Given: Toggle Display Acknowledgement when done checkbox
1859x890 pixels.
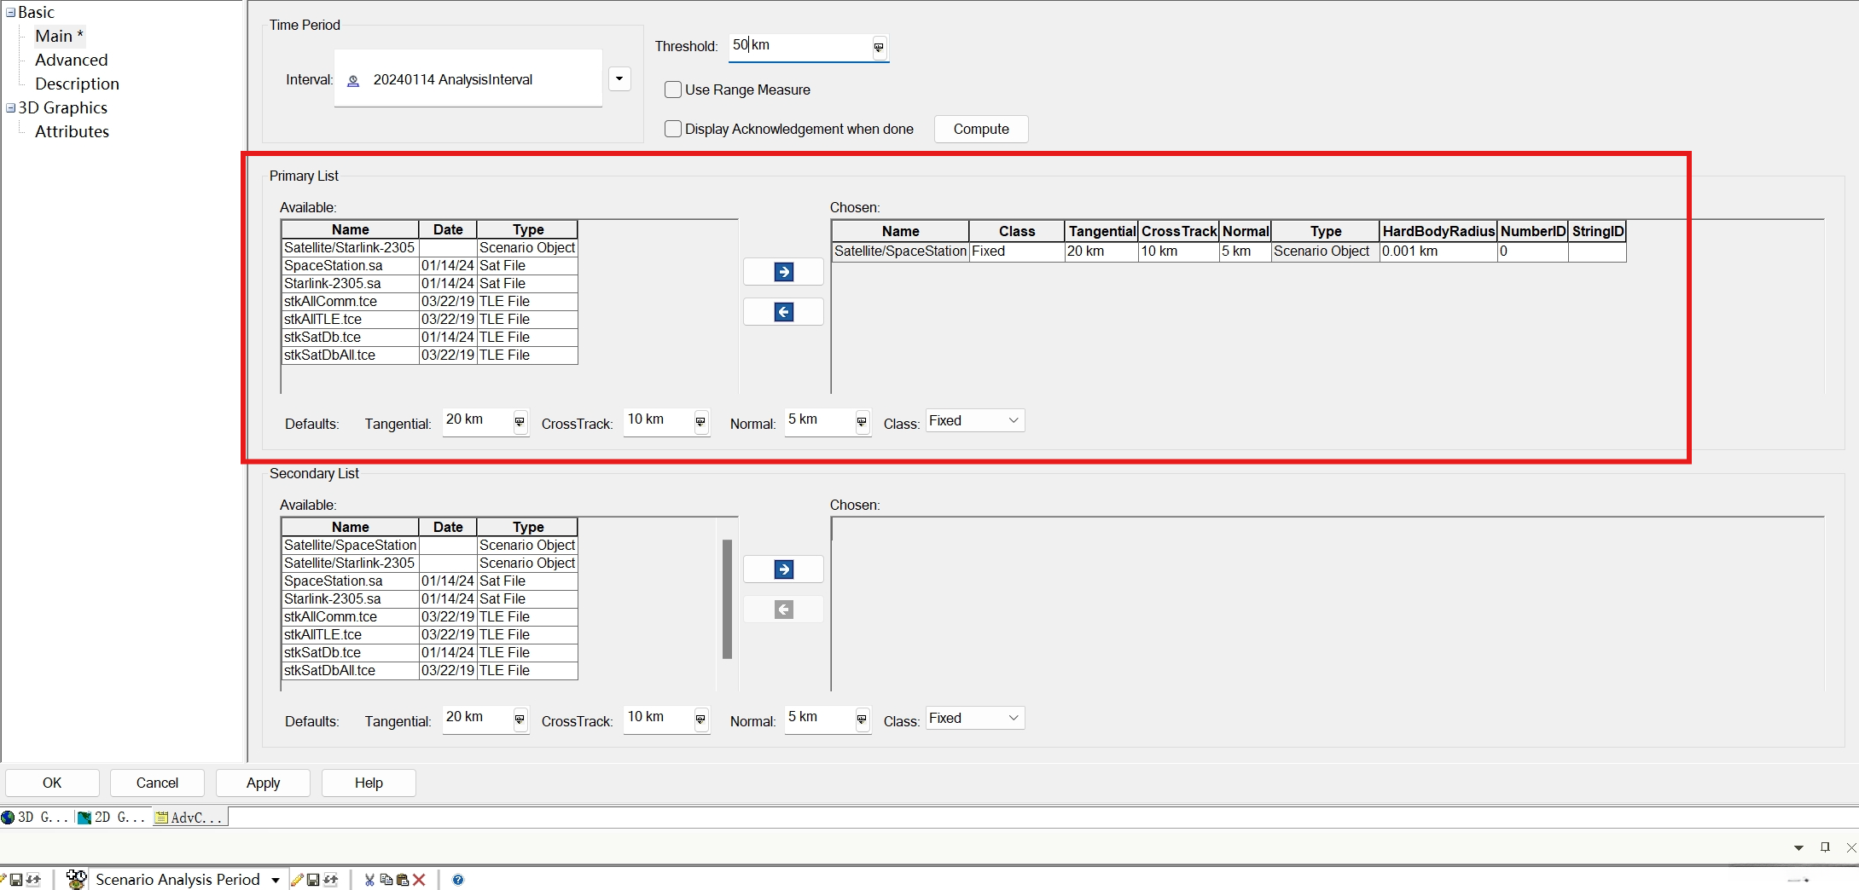Looking at the screenshot, I should click(x=673, y=129).
